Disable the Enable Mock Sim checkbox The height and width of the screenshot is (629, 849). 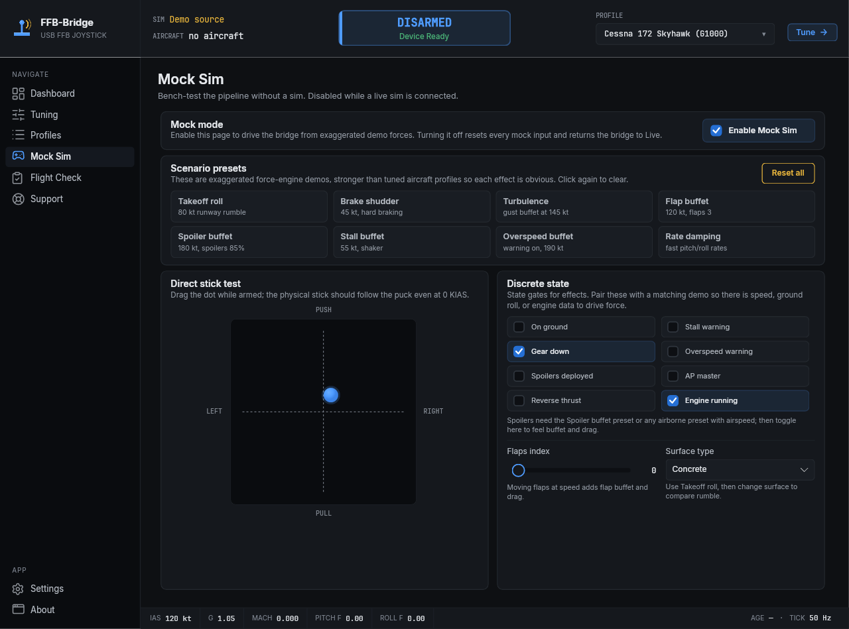coord(716,131)
